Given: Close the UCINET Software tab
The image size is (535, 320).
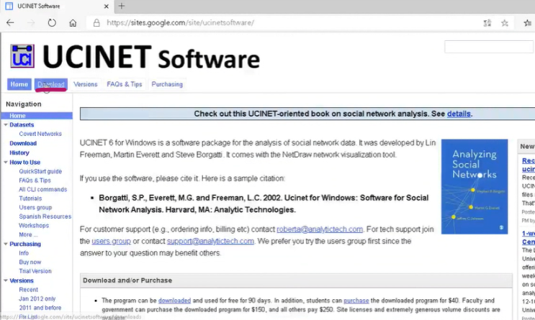Looking at the screenshot, I should coord(106,6).
